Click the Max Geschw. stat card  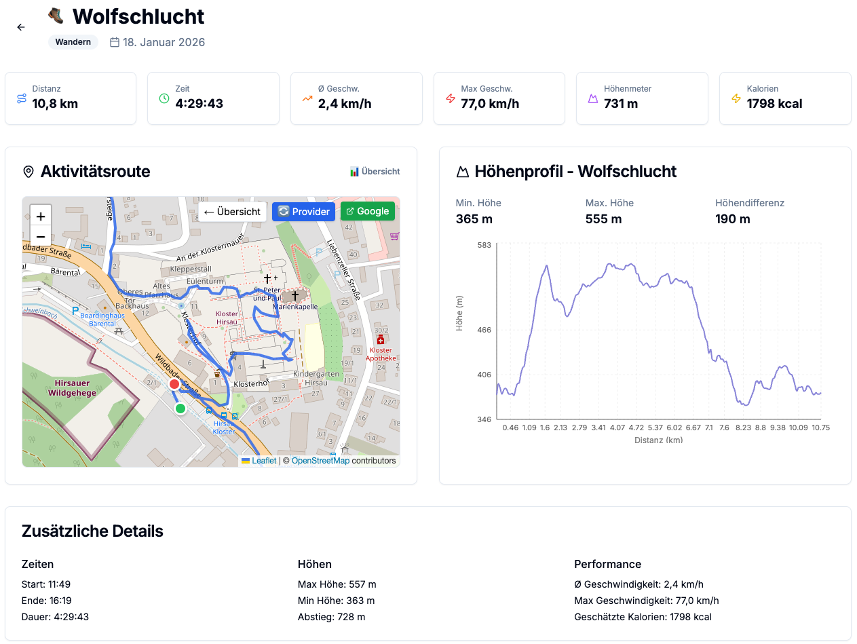tap(499, 98)
